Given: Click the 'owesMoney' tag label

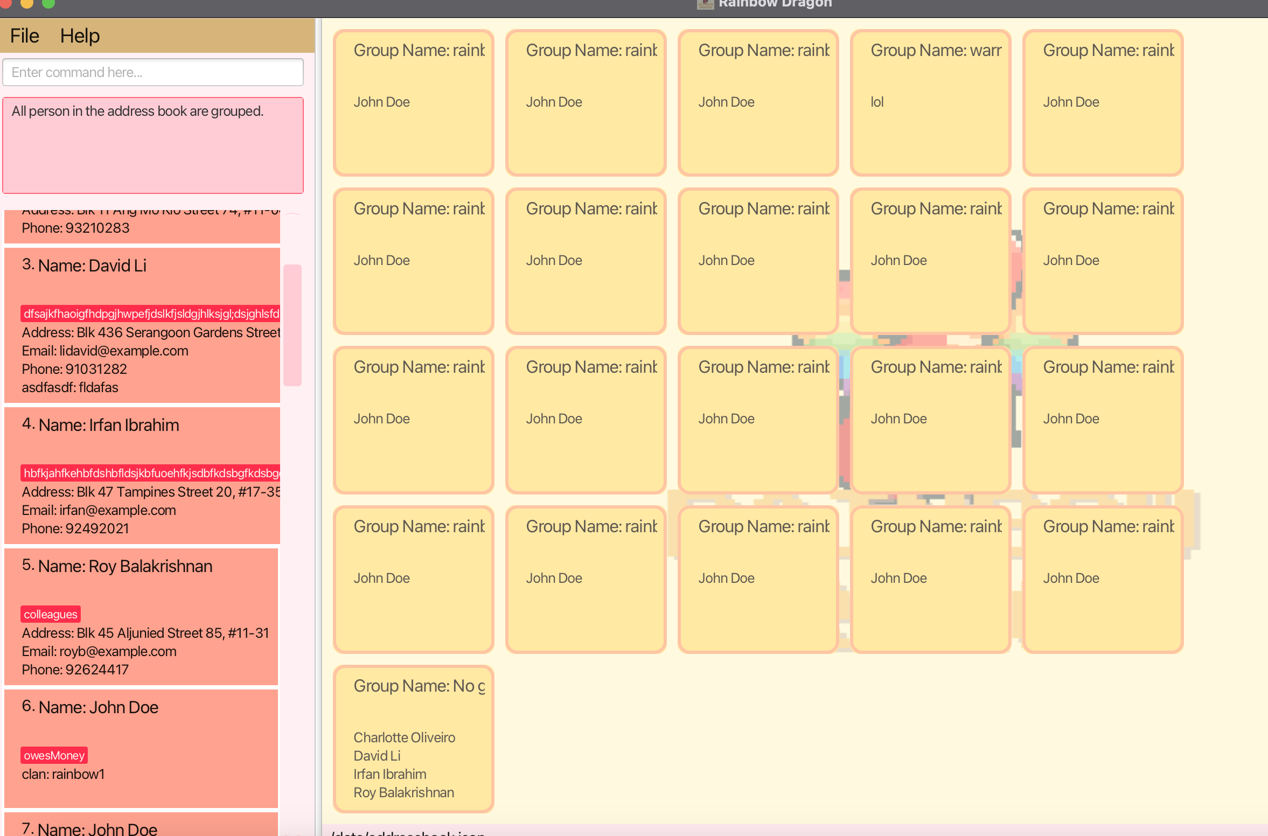Looking at the screenshot, I should coord(54,755).
